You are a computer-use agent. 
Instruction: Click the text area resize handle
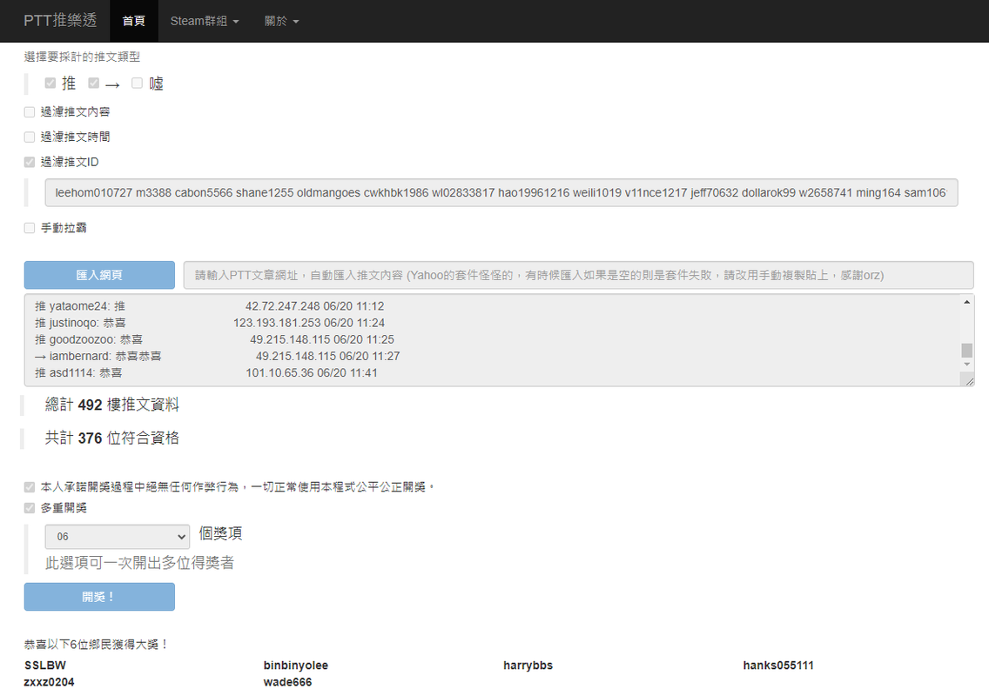pos(969,380)
